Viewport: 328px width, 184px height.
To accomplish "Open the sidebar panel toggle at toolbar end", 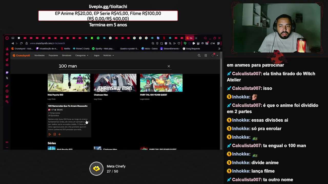I will (218, 43).
